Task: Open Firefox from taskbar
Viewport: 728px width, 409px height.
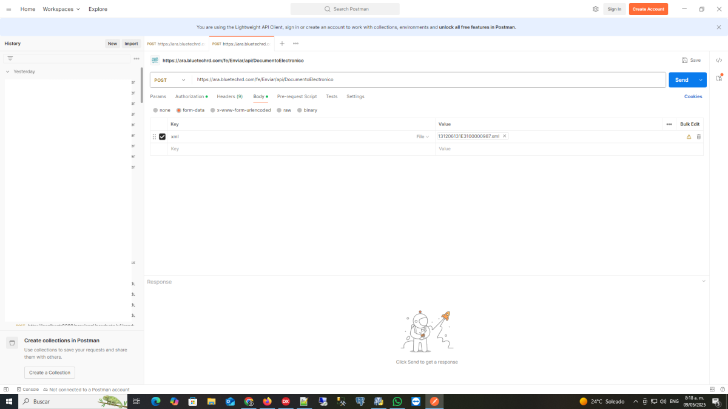Action: click(267, 401)
